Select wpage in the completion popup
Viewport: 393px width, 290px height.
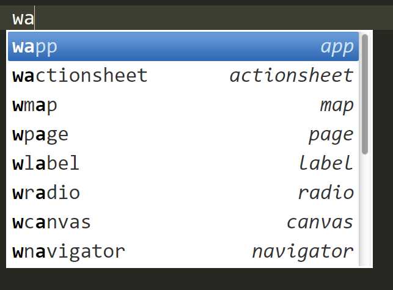183,134
